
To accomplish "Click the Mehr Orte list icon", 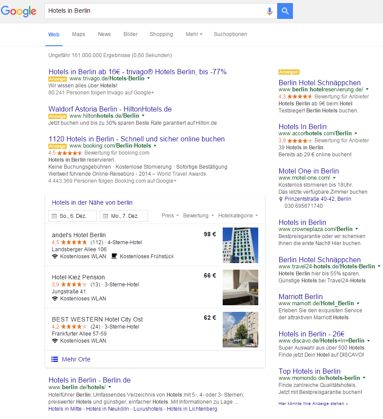I will click(54, 359).
